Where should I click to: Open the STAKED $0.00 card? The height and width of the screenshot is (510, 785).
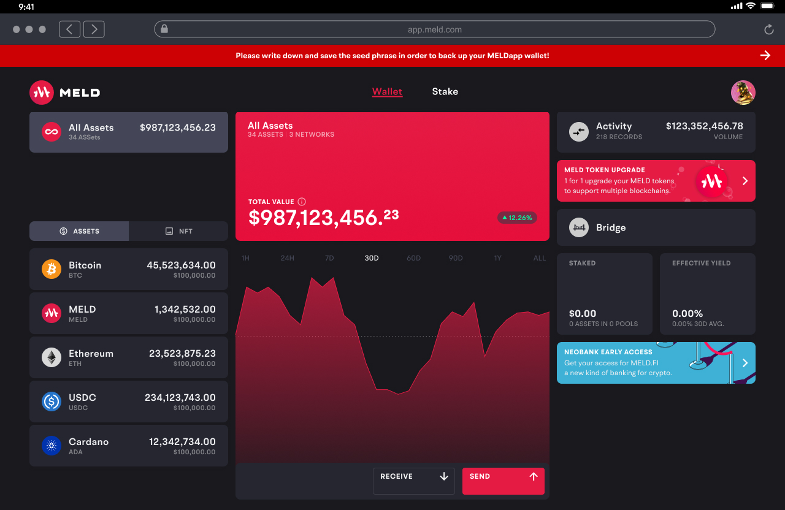(605, 294)
